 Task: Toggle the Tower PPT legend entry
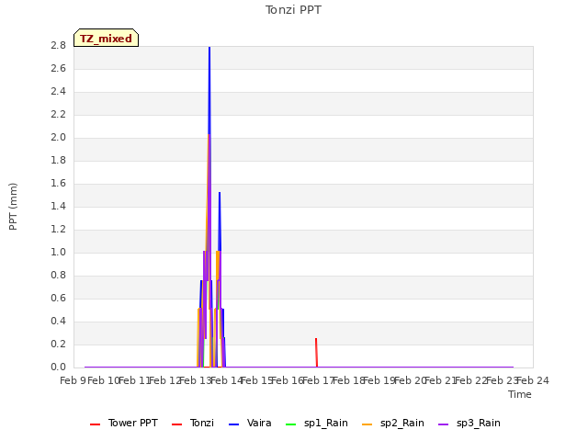(x=124, y=424)
